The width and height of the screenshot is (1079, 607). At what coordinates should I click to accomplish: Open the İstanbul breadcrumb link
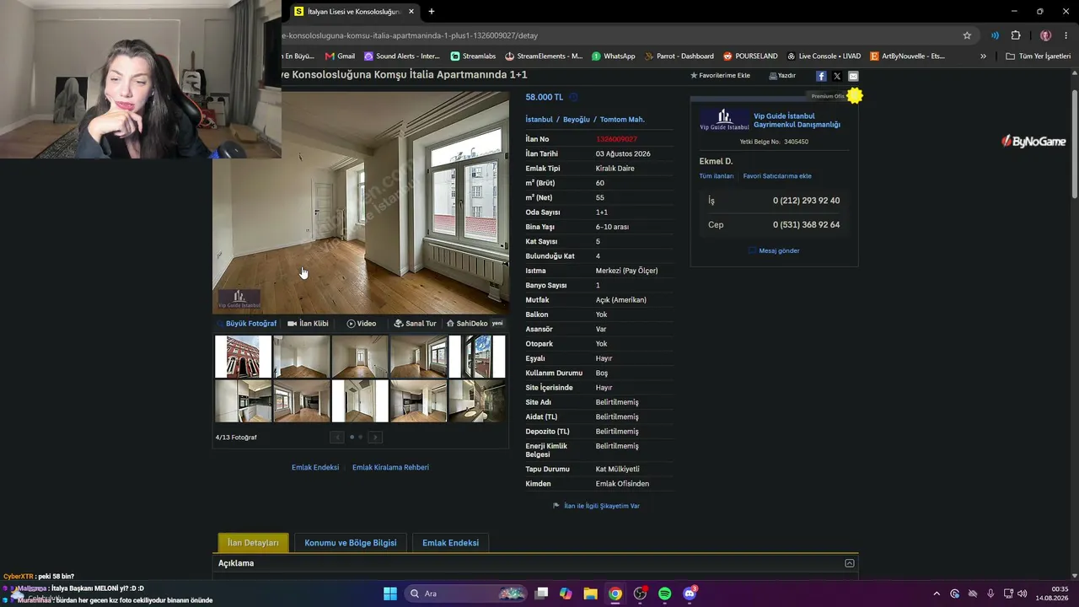pyautogui.click(x=539, y=120)
